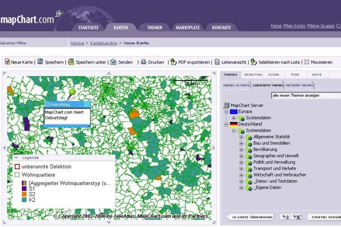Image resolution: width=341 pixels, height=227 pixels.
Task: Click the S2 orange legend swatch
Action: pos(24,194)
